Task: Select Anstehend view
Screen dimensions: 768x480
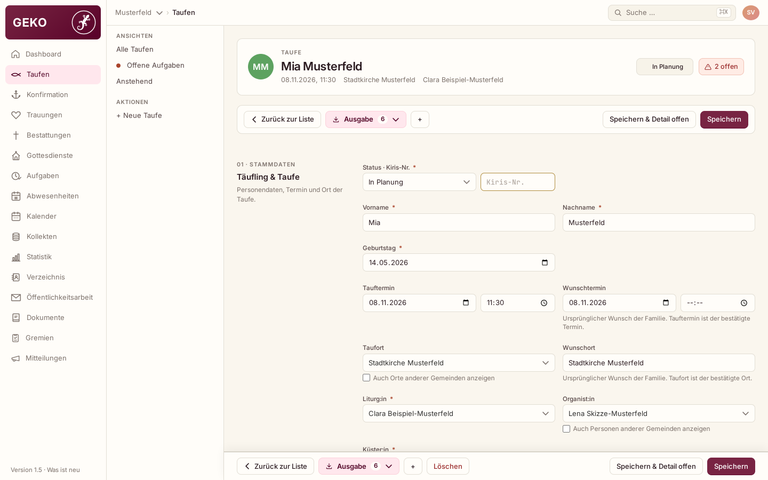Action: pyautogui.click(x=134, y=81)
